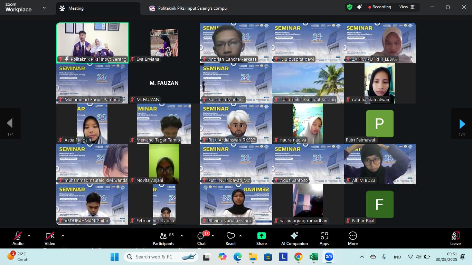
Task: Go to next page of participants
Action: click(x=462, y=124)
